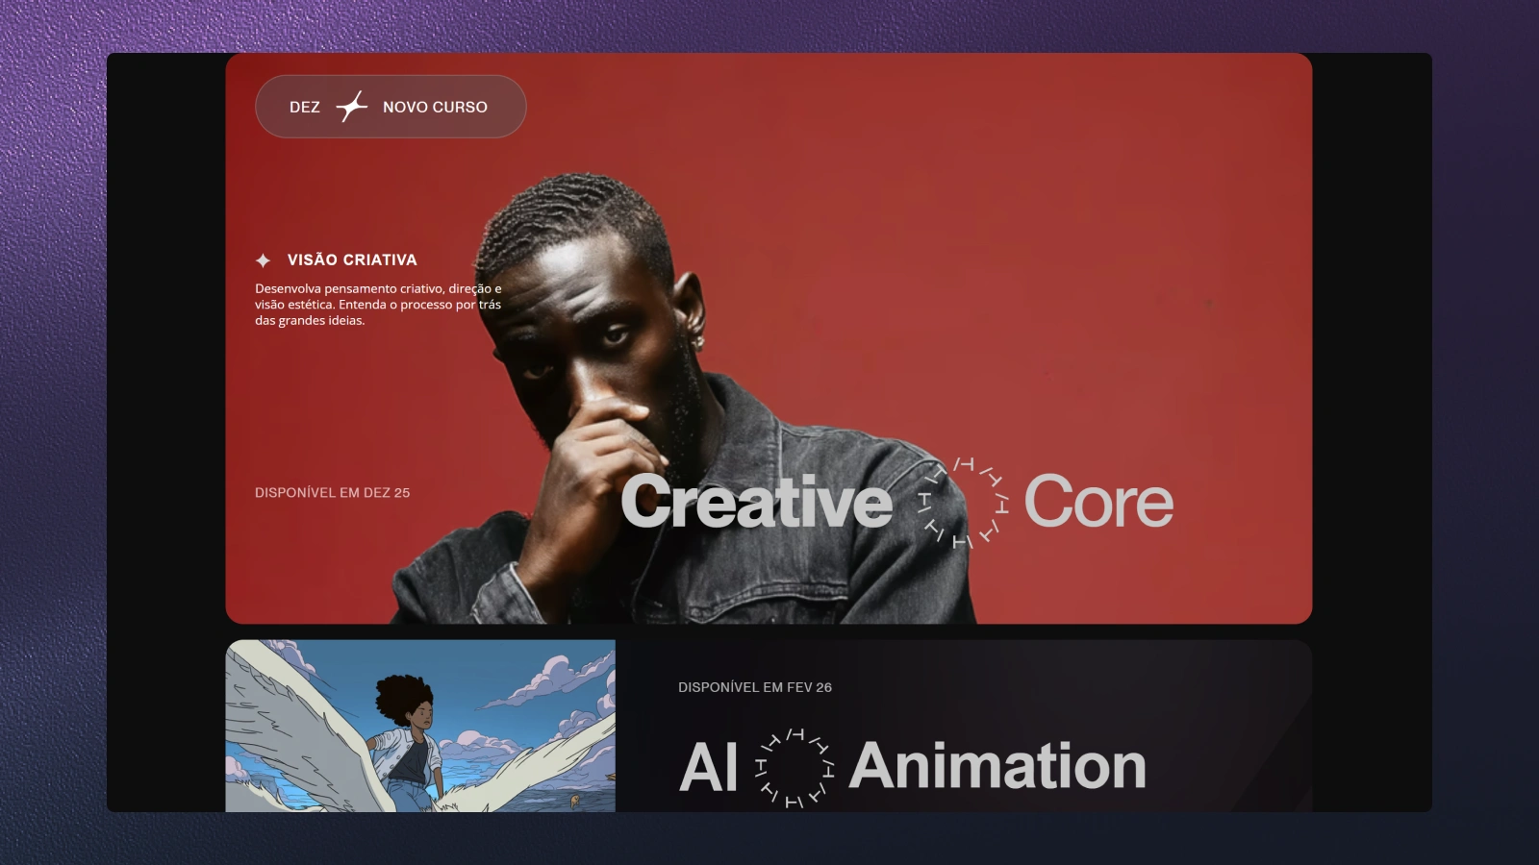
Task: Open the anime pegasus illustration thumbnail
Action: (x=420, y=726)
